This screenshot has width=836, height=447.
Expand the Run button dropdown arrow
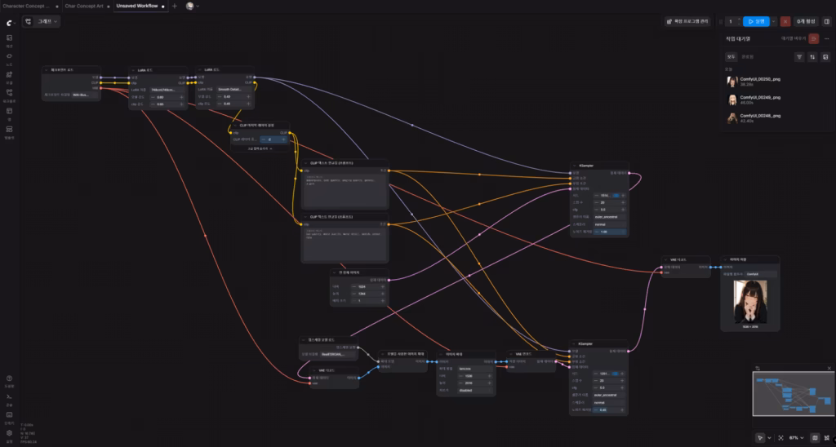point(774,21)
